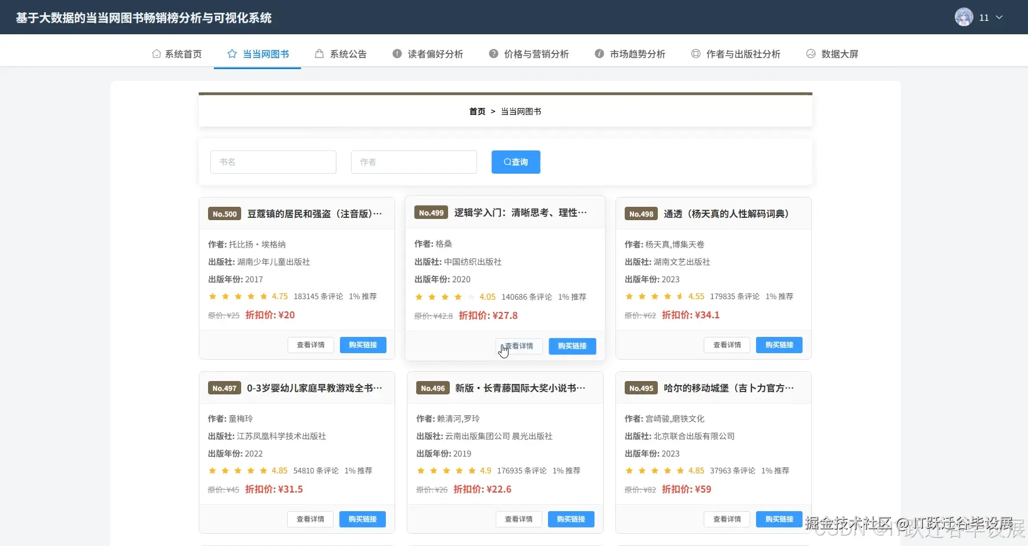
Task: Click the 当当网图书 breadcrumb text
Action: point(521,111)
